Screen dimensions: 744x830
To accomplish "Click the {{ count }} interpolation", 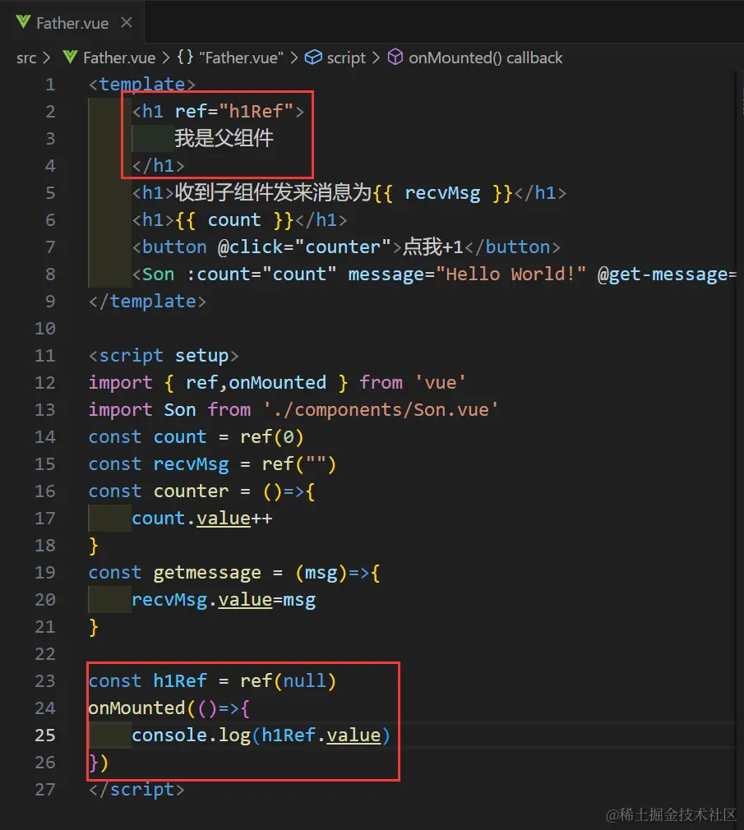I will coord(234,219).
